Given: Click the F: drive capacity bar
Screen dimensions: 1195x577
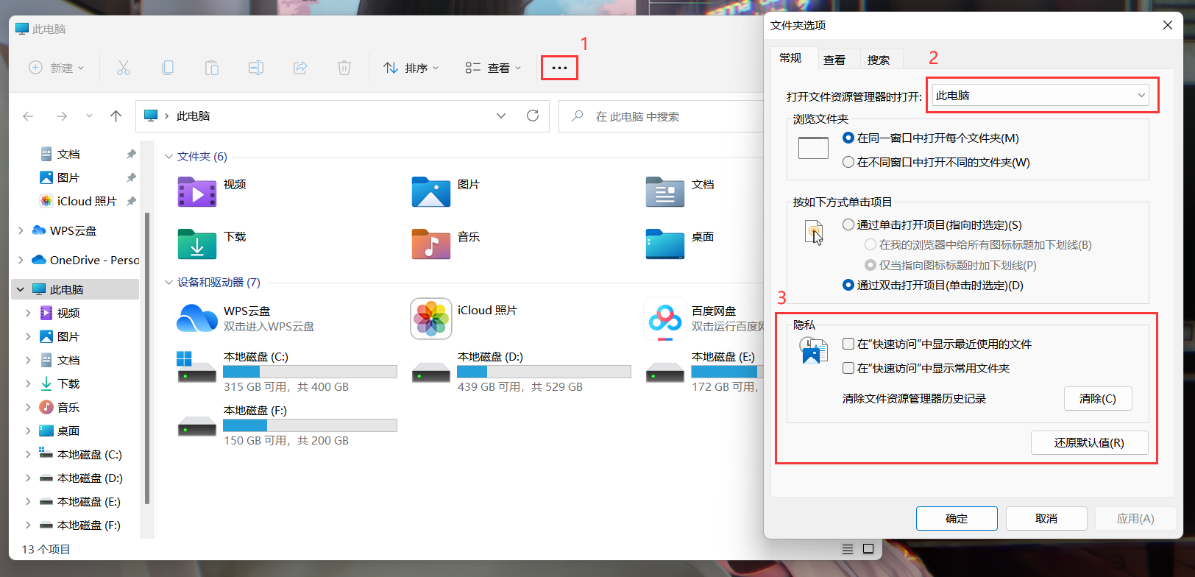Looking at the screenshot, I should (x=311, y=425).
